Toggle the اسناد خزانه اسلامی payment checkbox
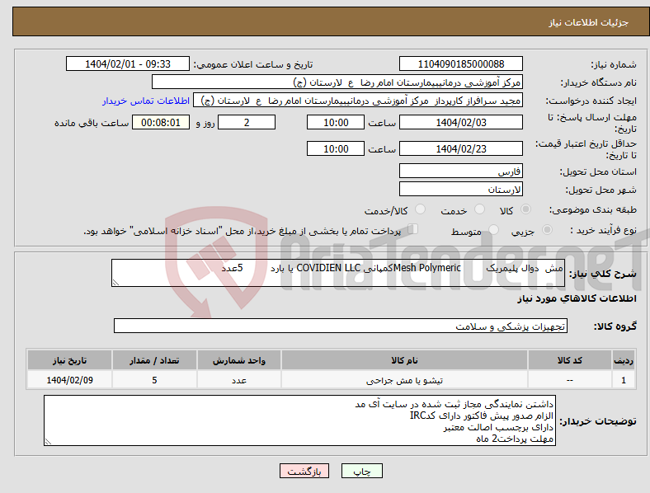The image size is (650, 493). 413,229
